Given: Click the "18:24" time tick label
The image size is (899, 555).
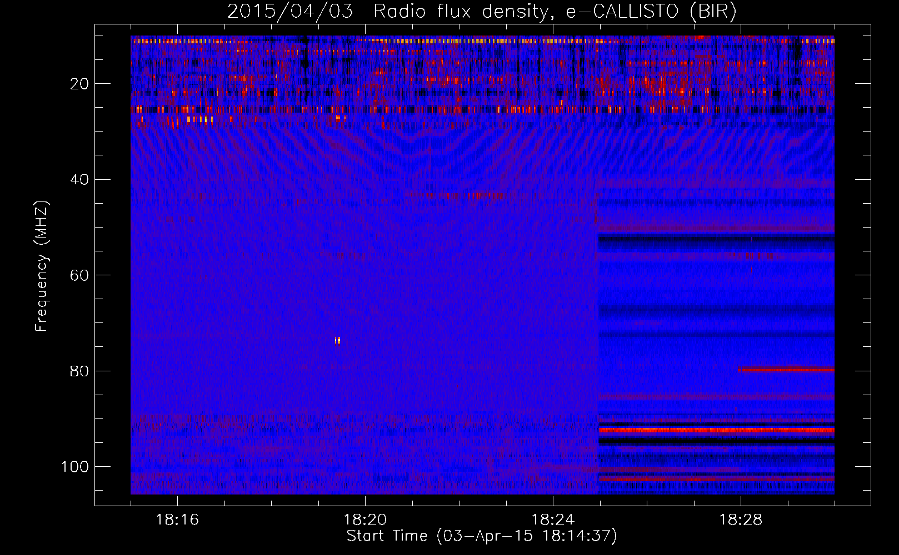Looking at the screenshot, I should (553, 520).
